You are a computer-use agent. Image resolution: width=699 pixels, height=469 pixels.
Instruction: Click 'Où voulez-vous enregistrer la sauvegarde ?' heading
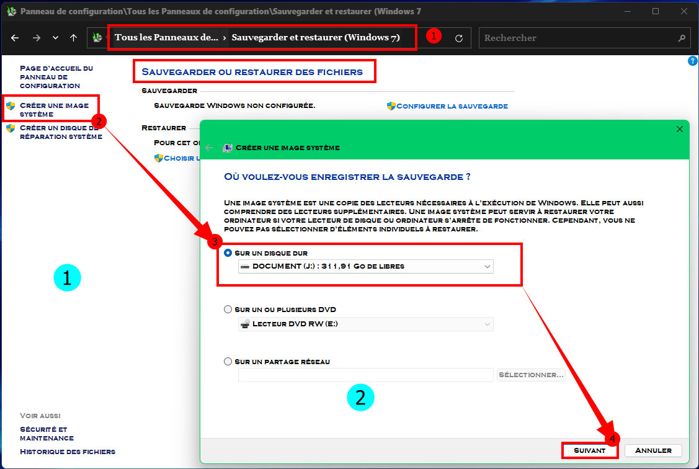click(347, 177)
